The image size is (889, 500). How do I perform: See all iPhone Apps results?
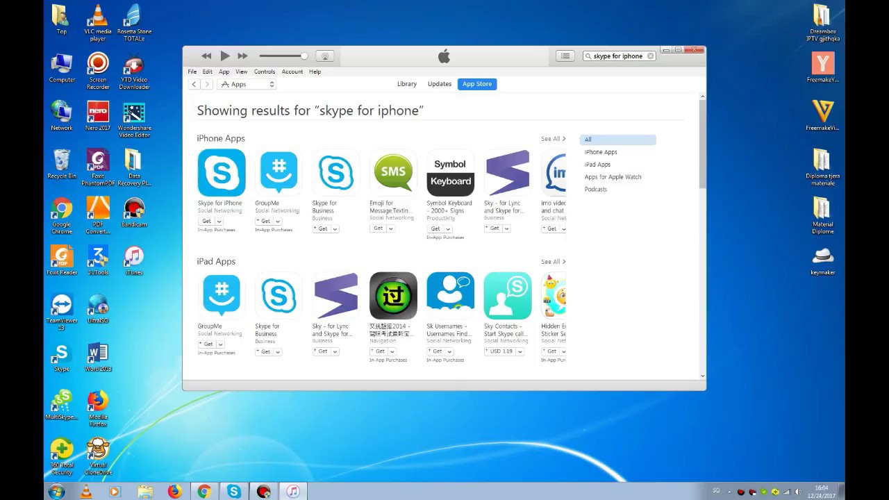[553, 139]
